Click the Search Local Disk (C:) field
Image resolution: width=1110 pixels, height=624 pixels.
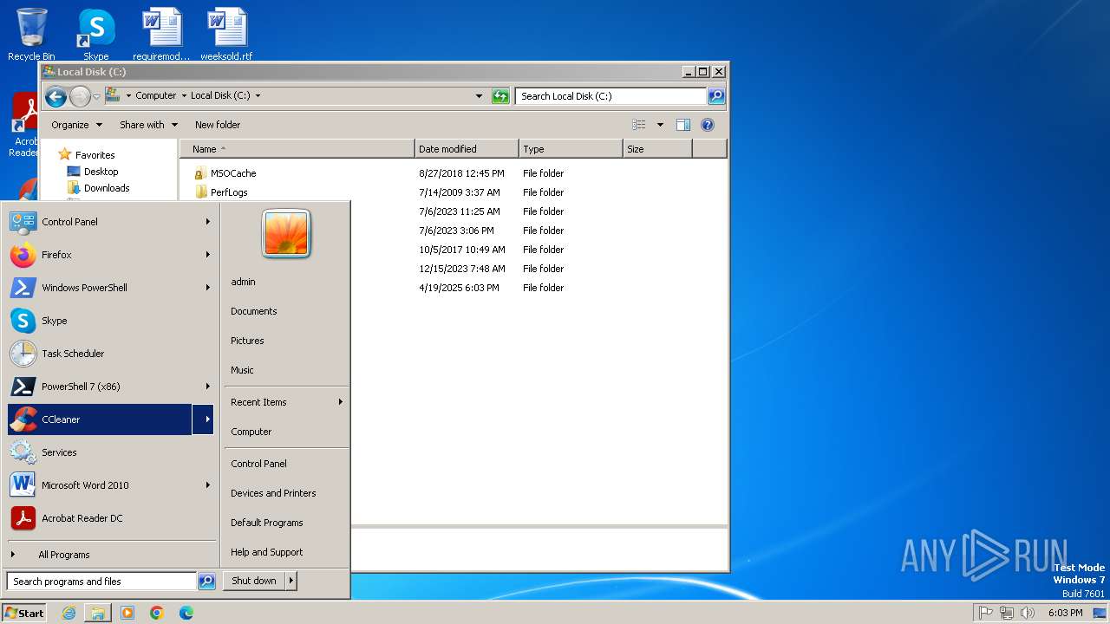coord(610,96)
